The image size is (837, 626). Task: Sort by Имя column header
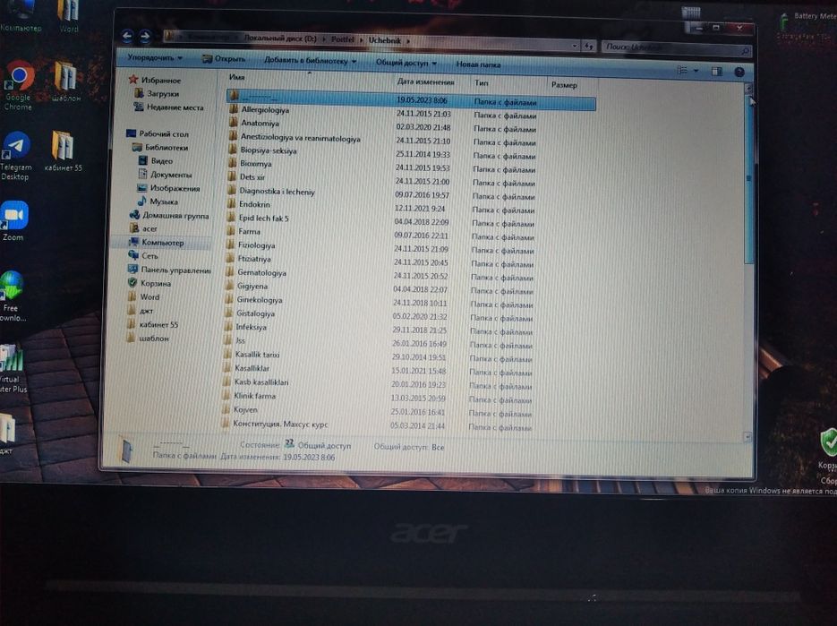tap(236, 77)
